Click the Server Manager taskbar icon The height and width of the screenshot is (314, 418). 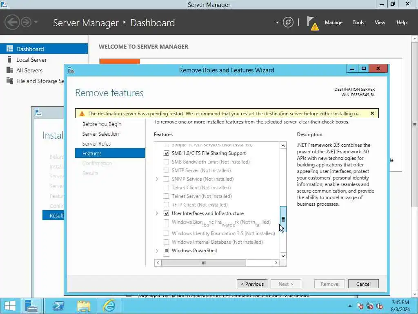pyautogui.click(x=31, y=306)
